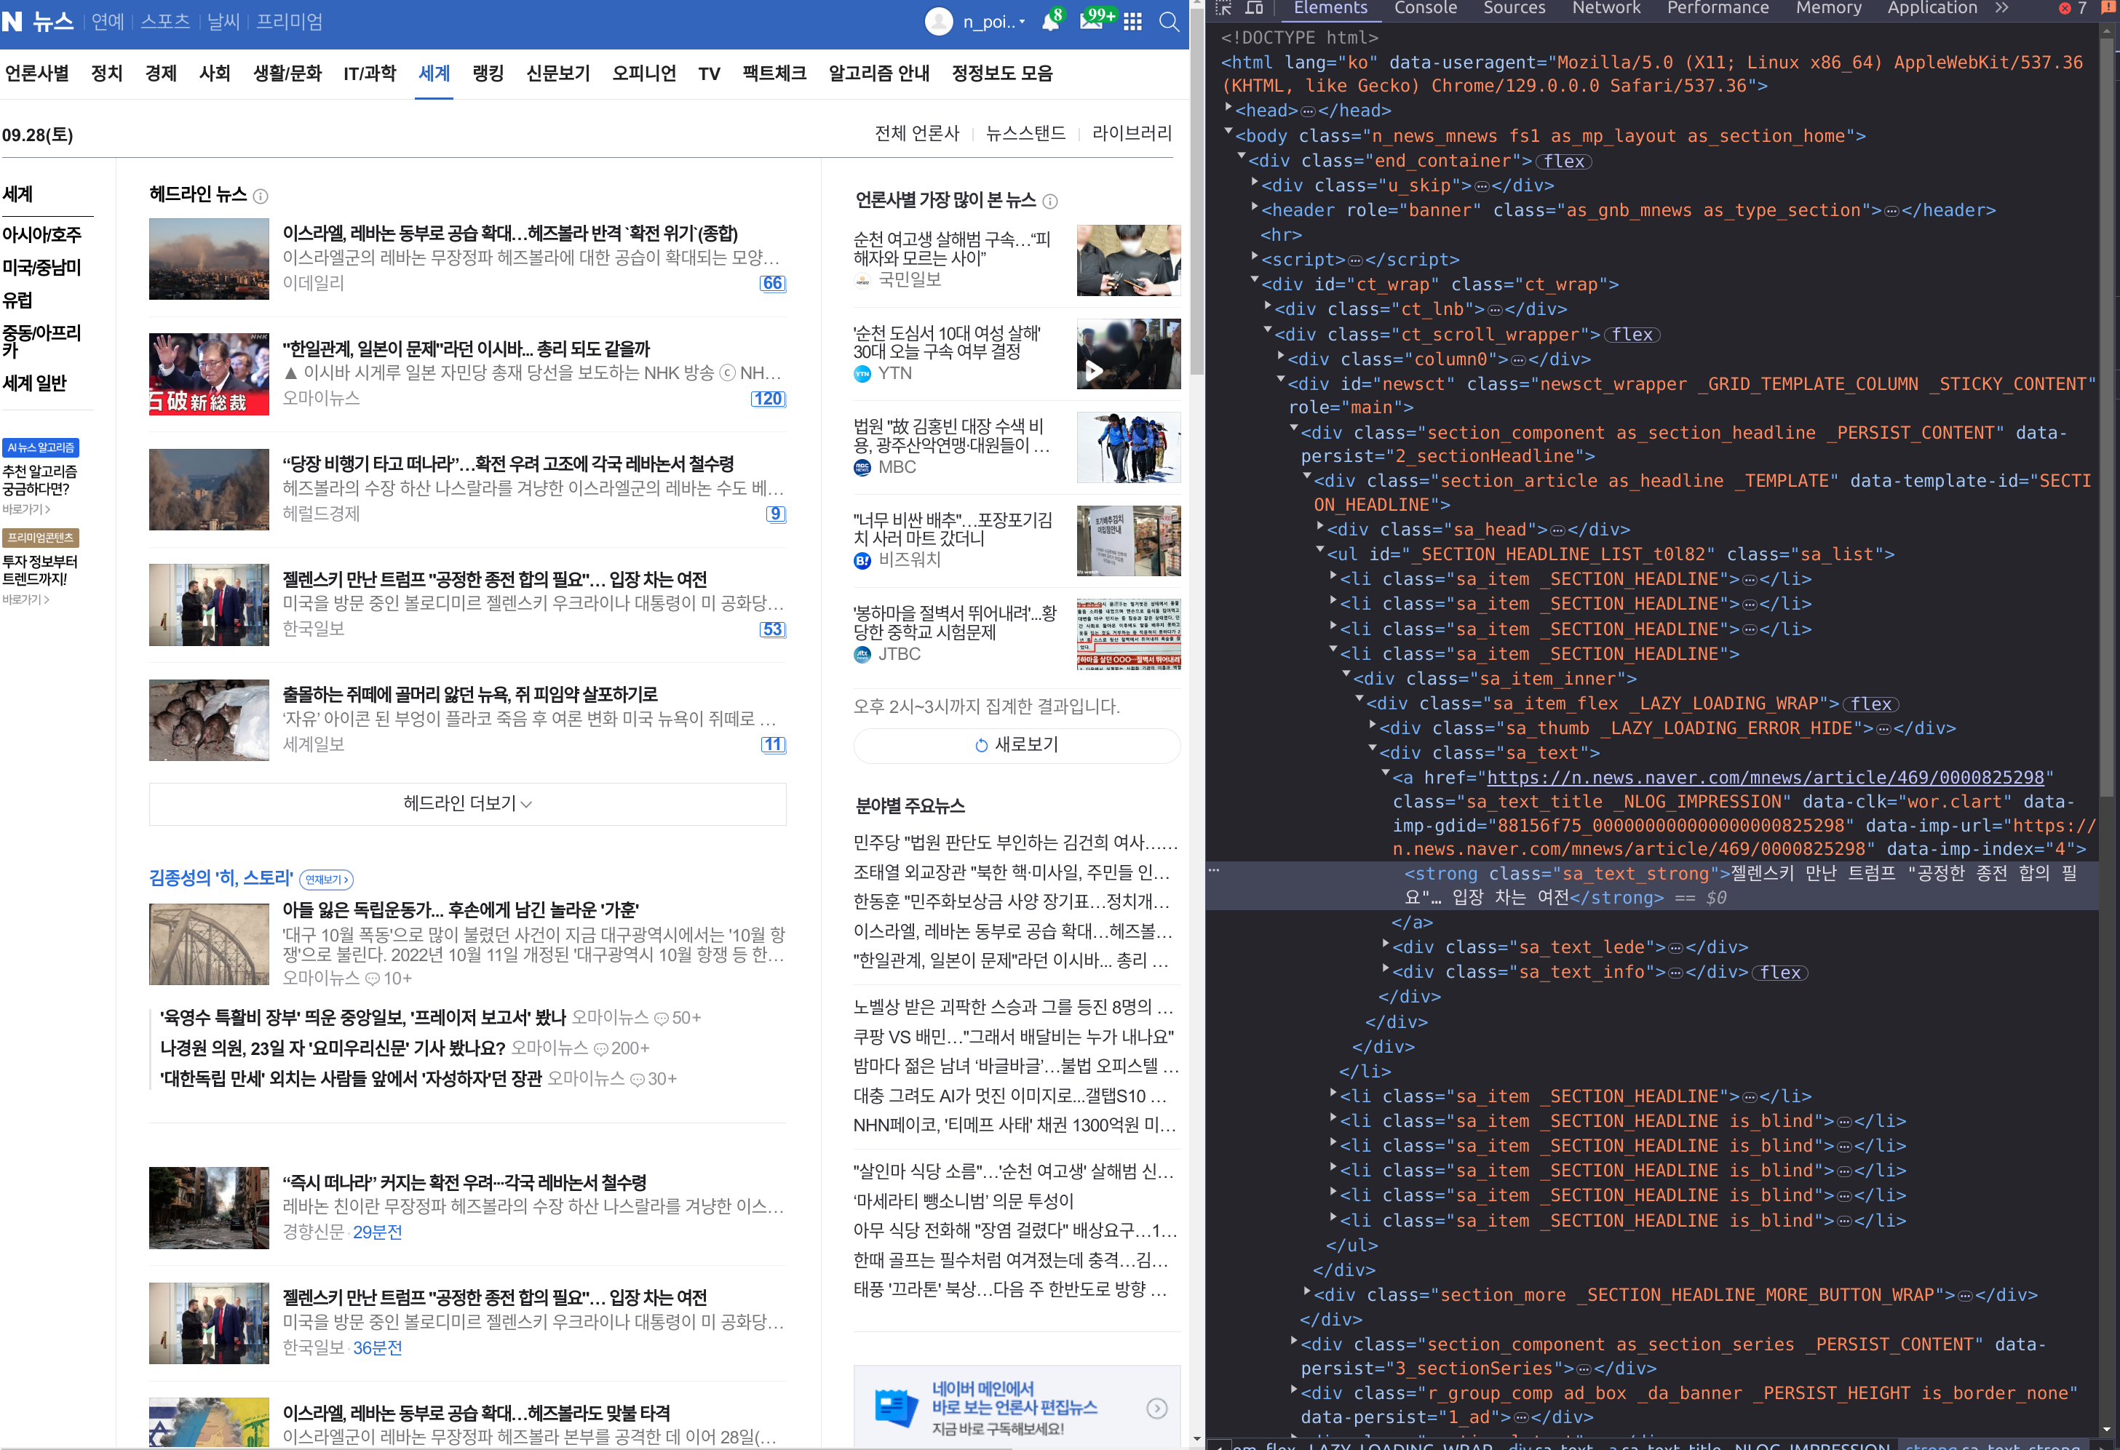Click the comment count 11 badge
The width and height of the screenshot is (2120, 1450).
(774, 745)
